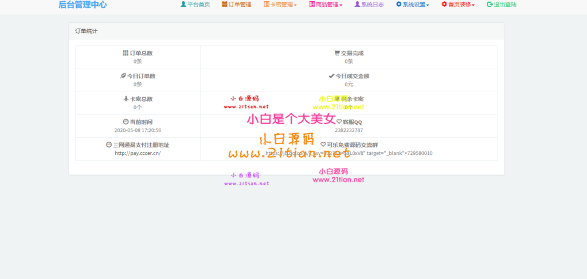Click the tree icon beside 卡密总数
This screenshot has width=587, height=279.
[x=126, y=99]
